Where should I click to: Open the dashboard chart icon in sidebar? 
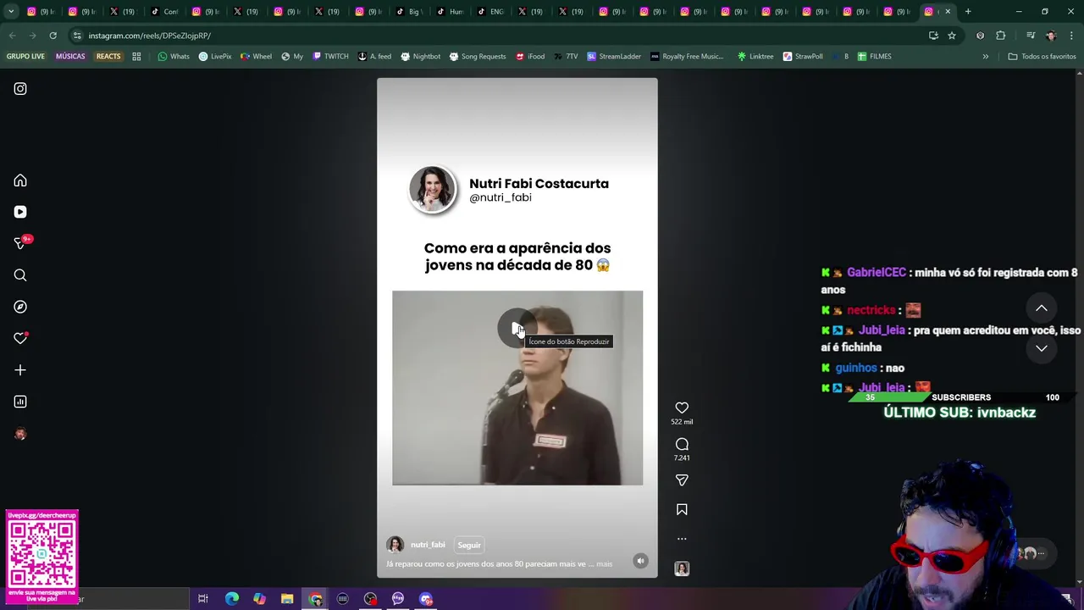(20, 402)
